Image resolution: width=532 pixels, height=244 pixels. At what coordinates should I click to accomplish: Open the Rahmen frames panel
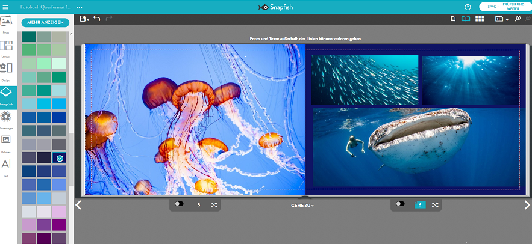coord(6,144)
